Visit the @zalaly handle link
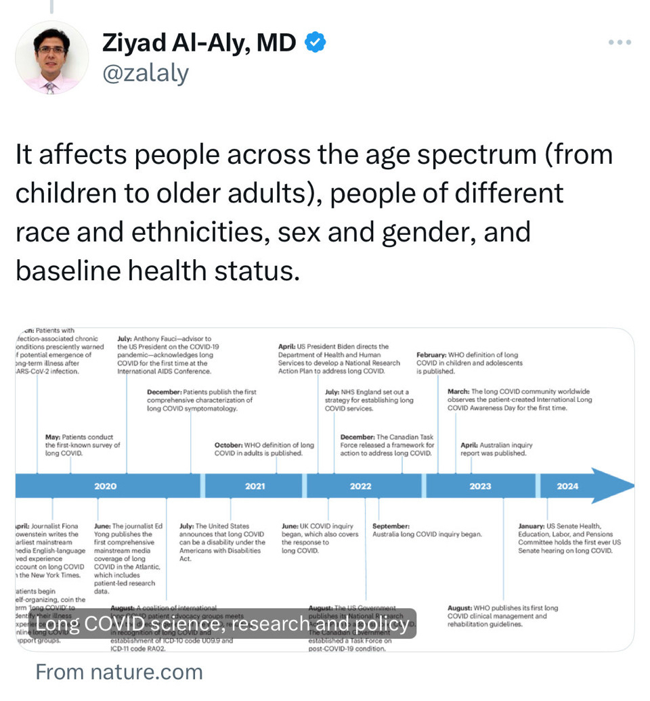The width and height of the screenshot is (650, 701). coord(145,73)
